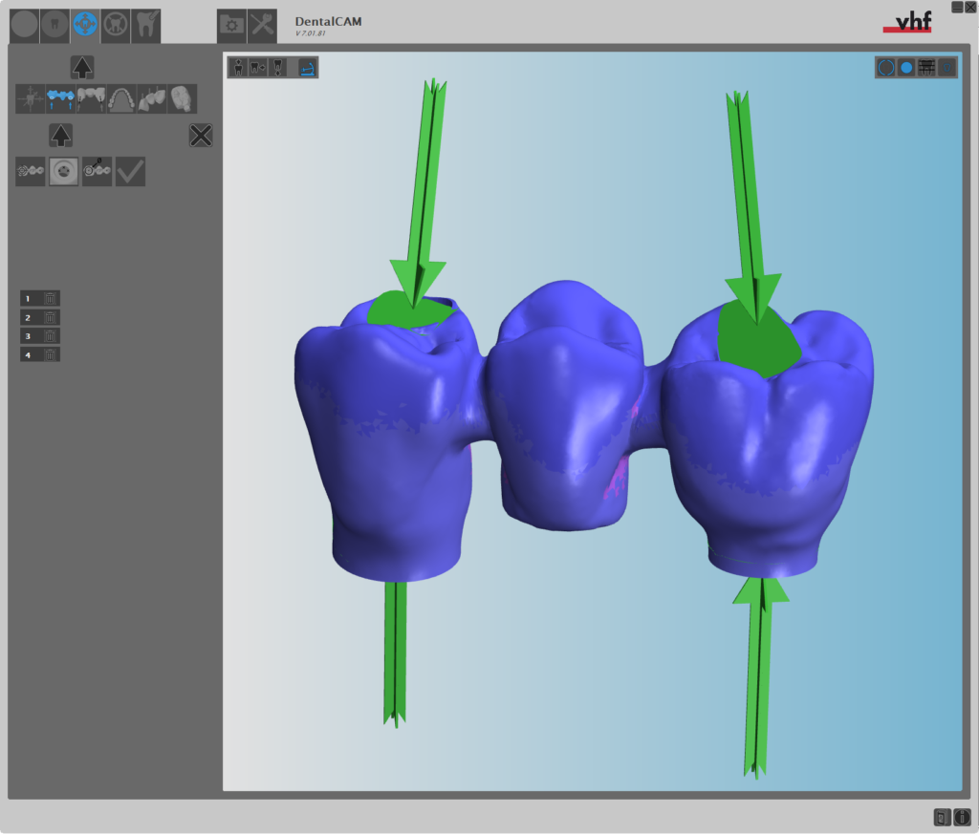Confirm with the green checkmark icon

tap(130, 171)
